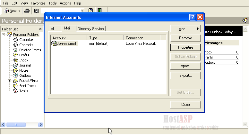Click the main window scroll down arrow

coord(245,124)
